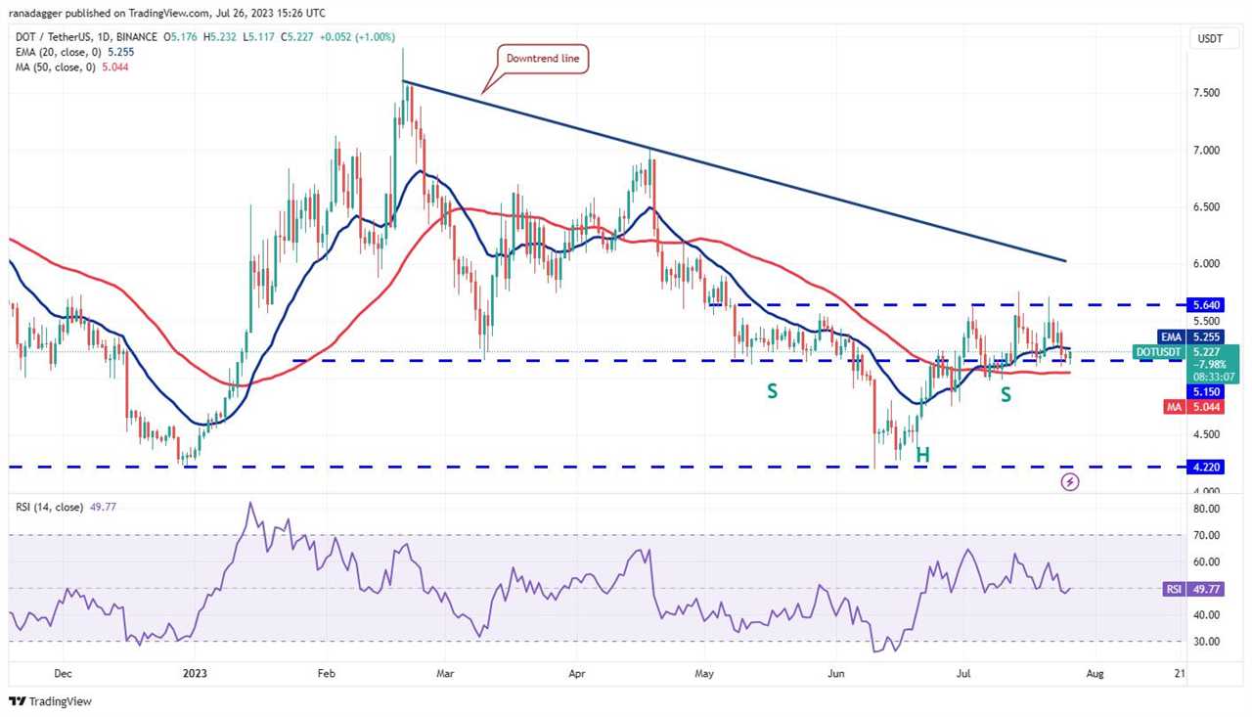The height and width of the screenshot is (717, 1252).
Task: Click the EMA 5.255 price tag
Action: click(x=1191, y=336)
